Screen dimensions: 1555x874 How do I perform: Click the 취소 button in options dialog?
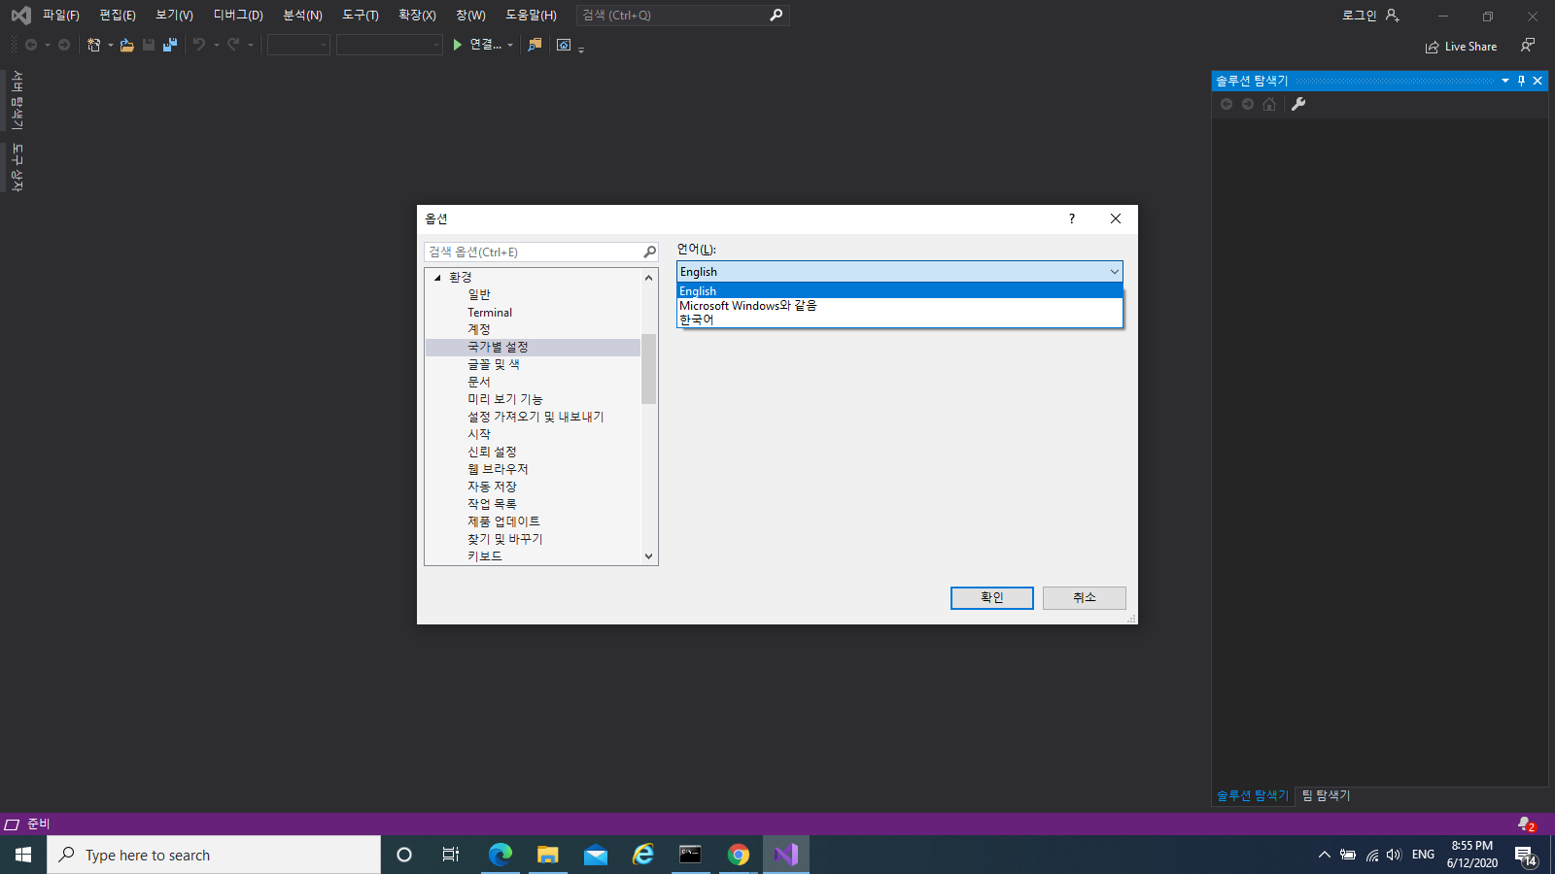pos(1085,597)
